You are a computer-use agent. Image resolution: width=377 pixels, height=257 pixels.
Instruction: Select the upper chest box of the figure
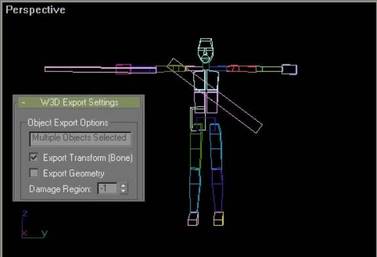pyautogui.click(x=206, y=80)
